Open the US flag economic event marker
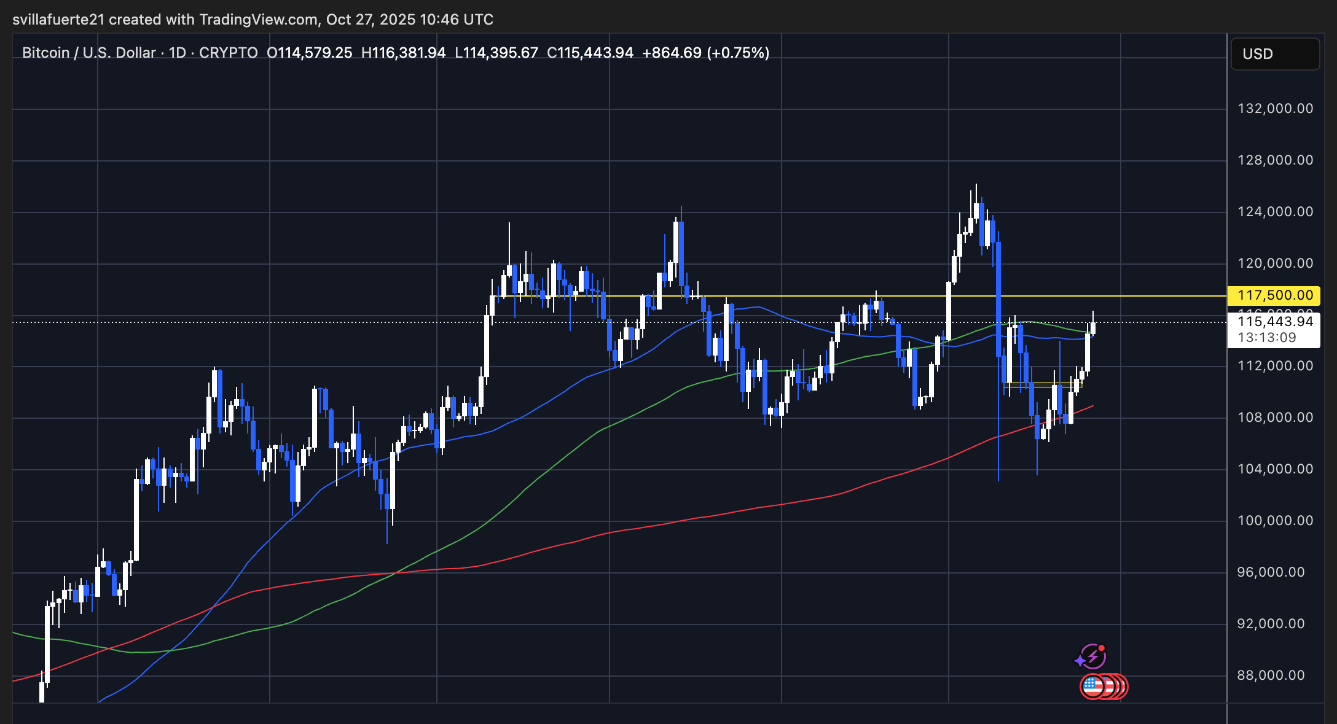 (x=1092, y=687)
